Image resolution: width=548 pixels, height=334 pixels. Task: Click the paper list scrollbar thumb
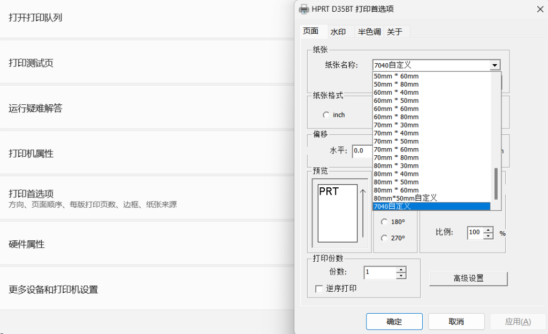(x=496, y=184)
